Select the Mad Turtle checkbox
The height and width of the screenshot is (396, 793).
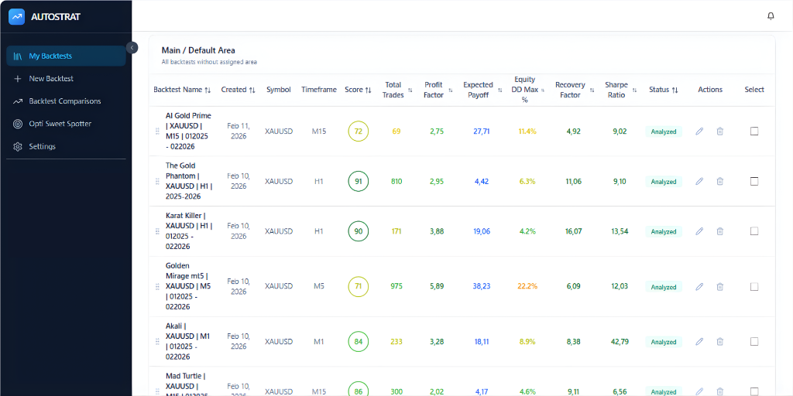click(754, 391)
